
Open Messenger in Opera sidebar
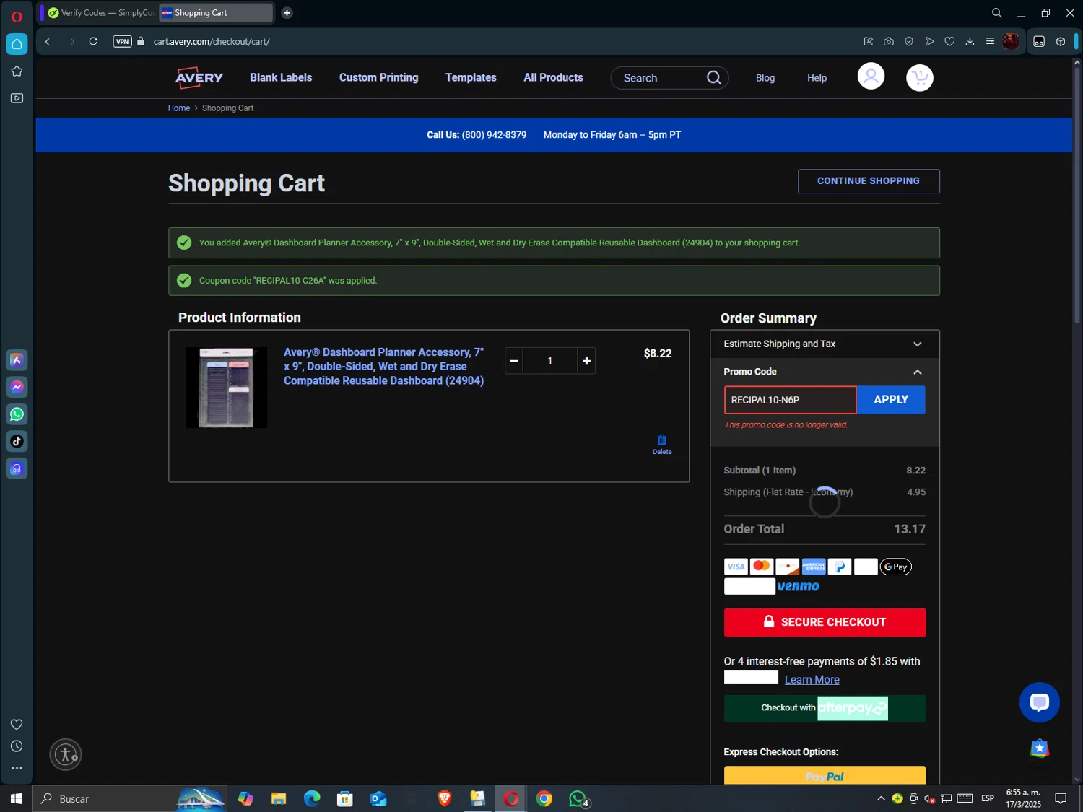pyautogui.click(x=17, y=387)
